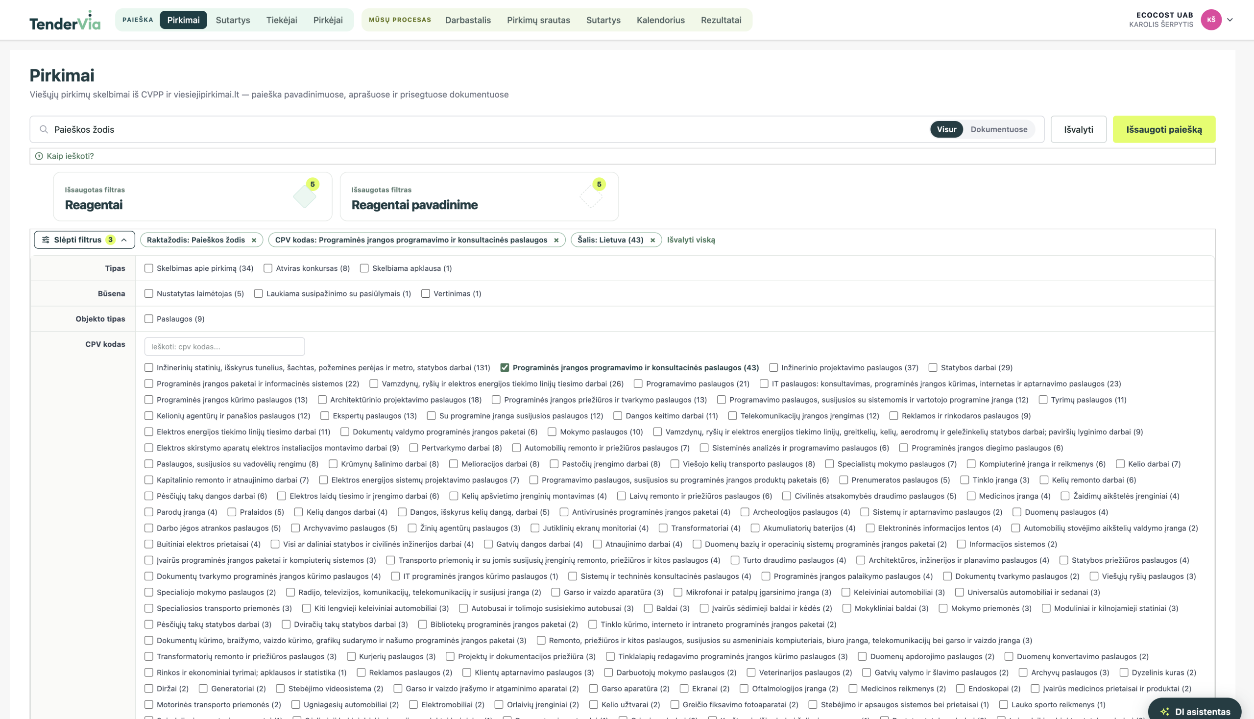Remove the Šalis: Lietuva filter chip
The image size is (1254, 719).
coord(652,240)
